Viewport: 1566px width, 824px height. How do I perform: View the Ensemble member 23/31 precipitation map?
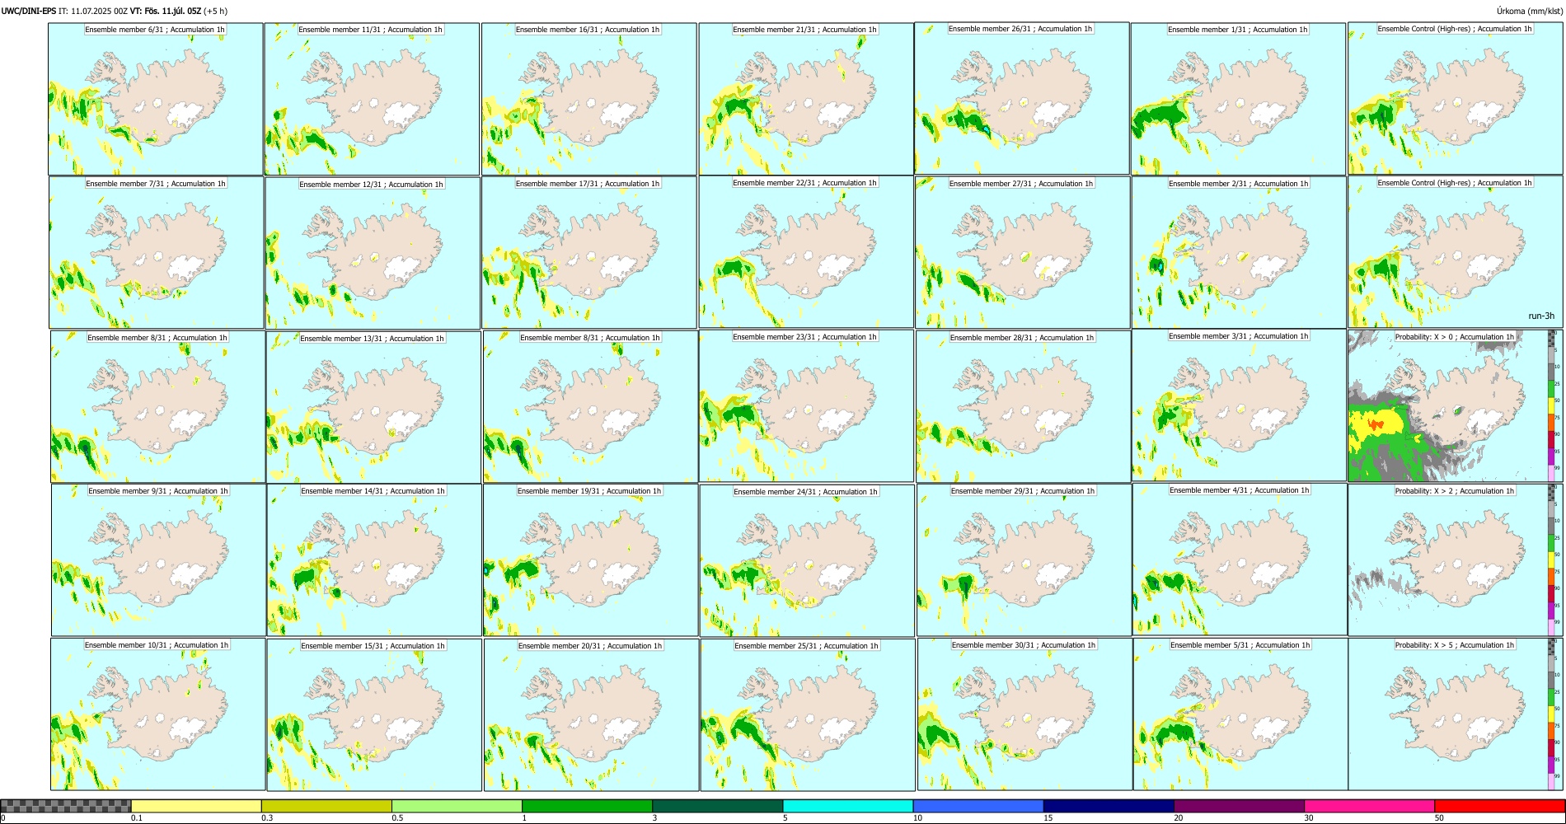pos(806,406)
